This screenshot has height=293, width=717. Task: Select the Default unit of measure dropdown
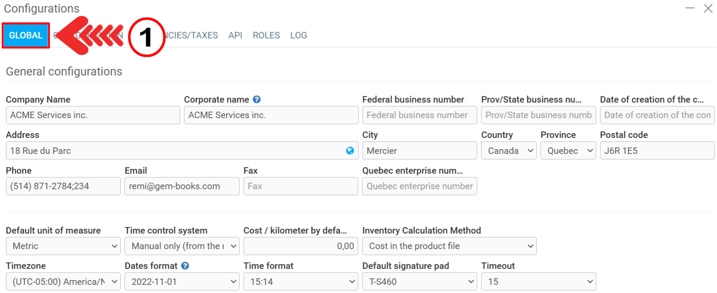point(63,246)
